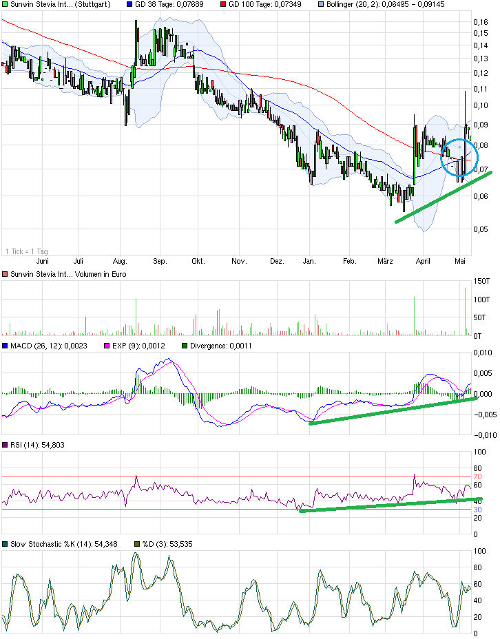Click the 'Sunwin Stevia Int... Volumen in Euro' label
Viewport: 500px width, 639px height.
point(68,274)
